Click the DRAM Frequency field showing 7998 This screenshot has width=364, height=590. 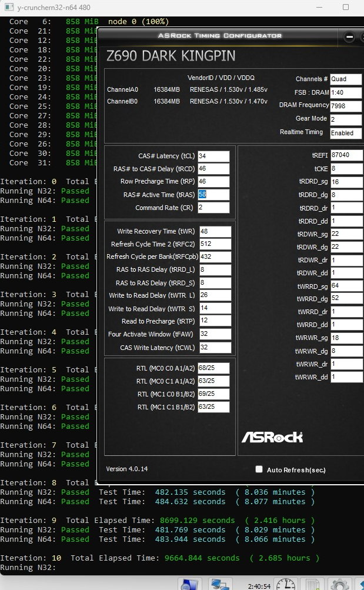point(346,106)
